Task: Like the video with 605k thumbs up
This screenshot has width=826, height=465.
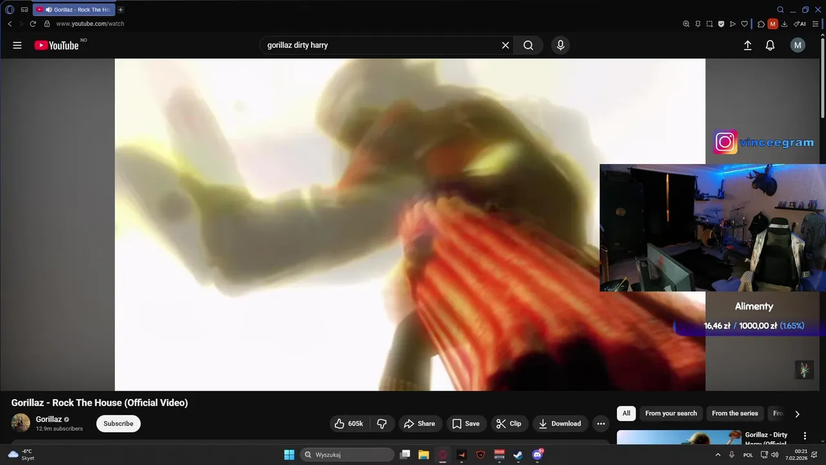Action: pyautogui.click(x=348, y=424)
